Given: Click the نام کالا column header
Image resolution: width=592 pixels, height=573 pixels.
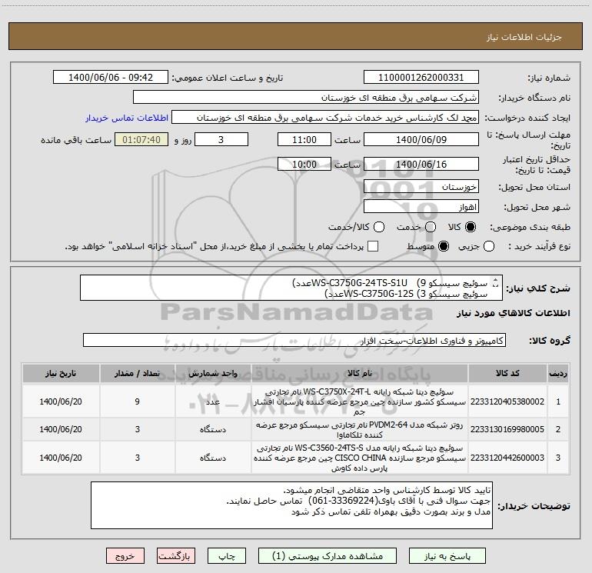Looking at the screenshot, I should click(x=360, y=373).
